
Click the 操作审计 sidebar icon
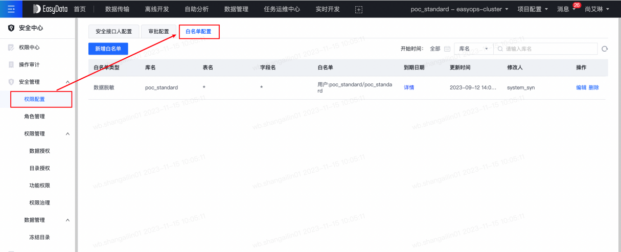[11, 65]
